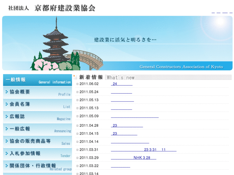Click the pagoda illustration in the banner
234x175 pixels.
(56, 43)
